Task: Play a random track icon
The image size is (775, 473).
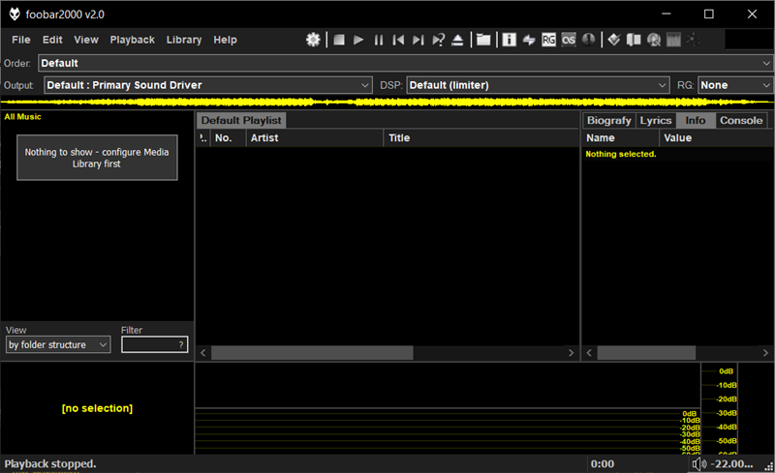Action: (439, 40)
